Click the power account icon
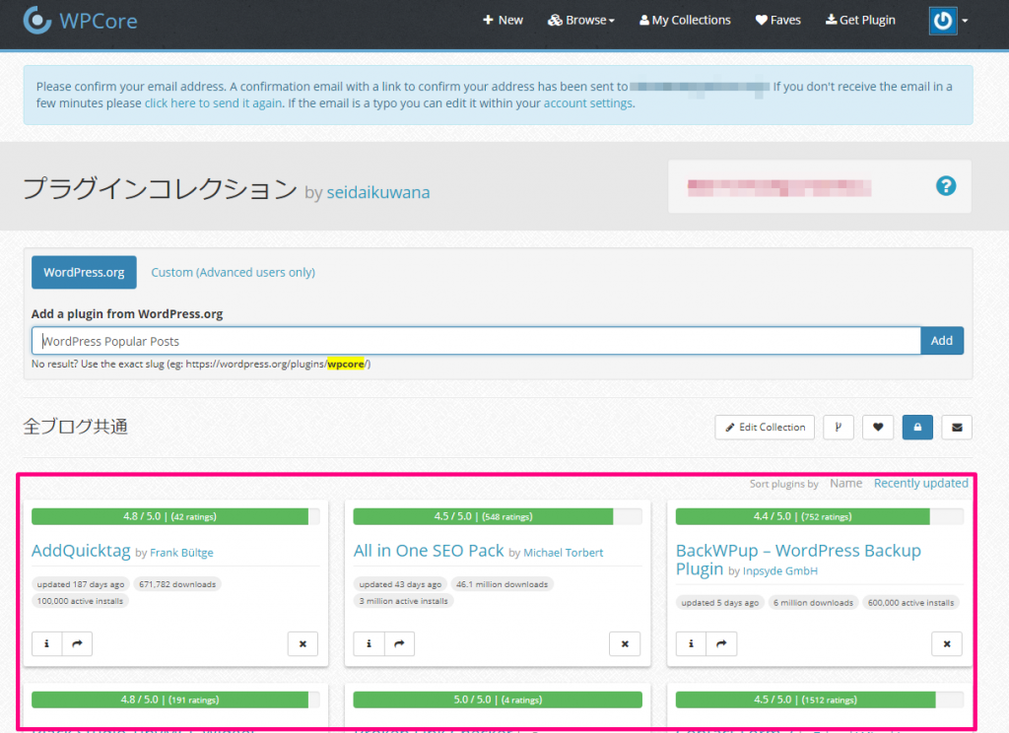The width and height of the screenshot is (1009, 733). (x=943, y=21)
